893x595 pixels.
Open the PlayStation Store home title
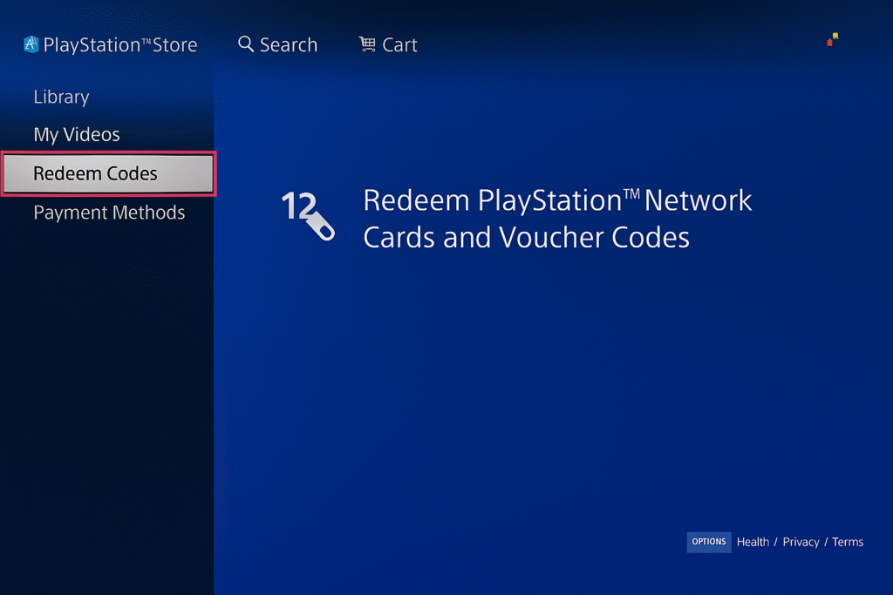(x=120, y=45)
